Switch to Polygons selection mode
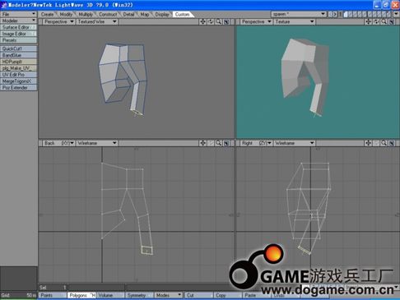400x300 pixels. (81, 295)
